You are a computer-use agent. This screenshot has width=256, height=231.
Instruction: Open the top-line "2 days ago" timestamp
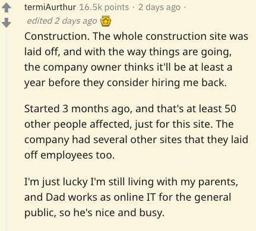(x=159, y=8)
